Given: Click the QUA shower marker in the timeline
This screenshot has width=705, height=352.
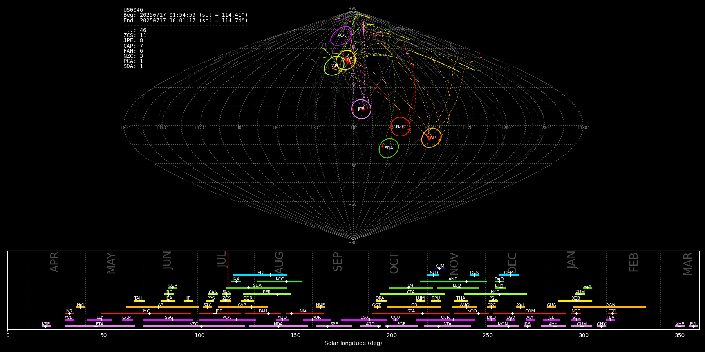Looking at the screenshot, I should pos(551,307).
